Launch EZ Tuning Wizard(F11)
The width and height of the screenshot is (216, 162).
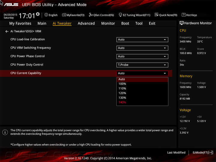134,15
